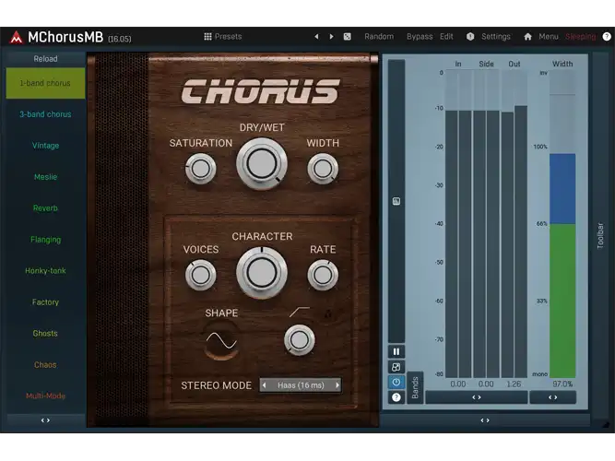Viewport: 615px width, 461px height.
Task: Click the Character knob
Action: coord(262,272)
